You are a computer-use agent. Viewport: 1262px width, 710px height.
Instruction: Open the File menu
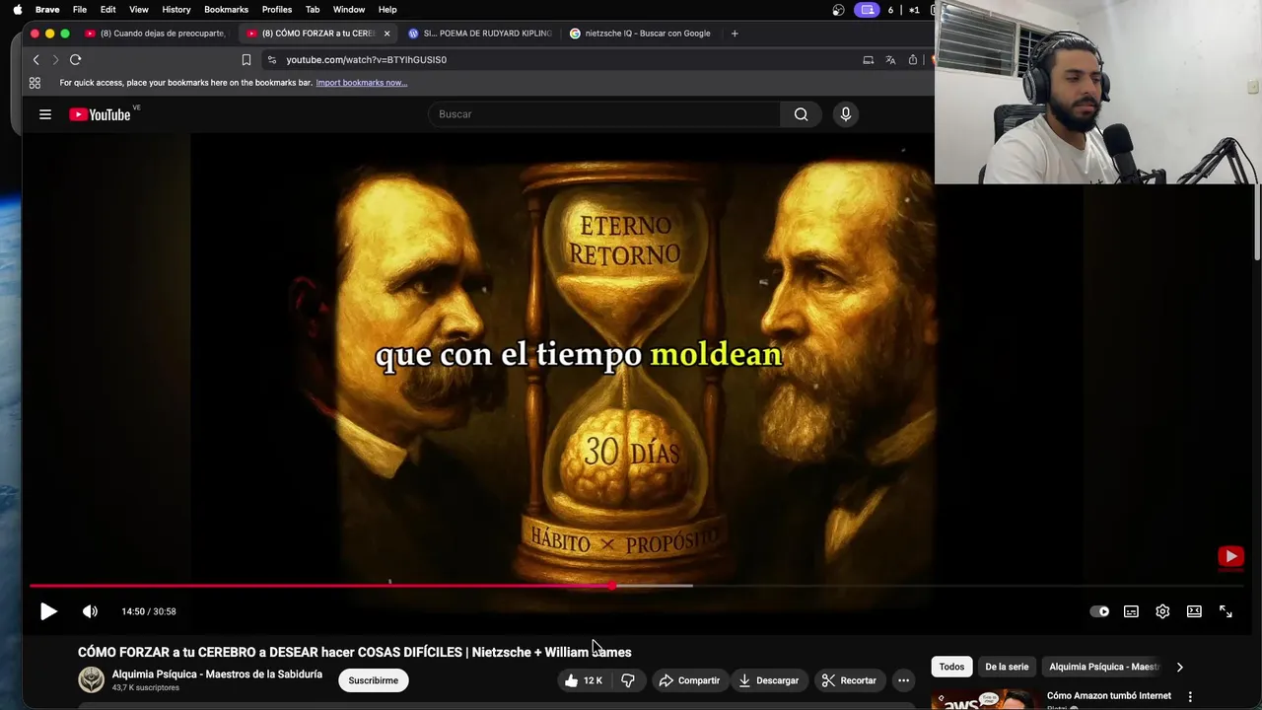point(80,10)
